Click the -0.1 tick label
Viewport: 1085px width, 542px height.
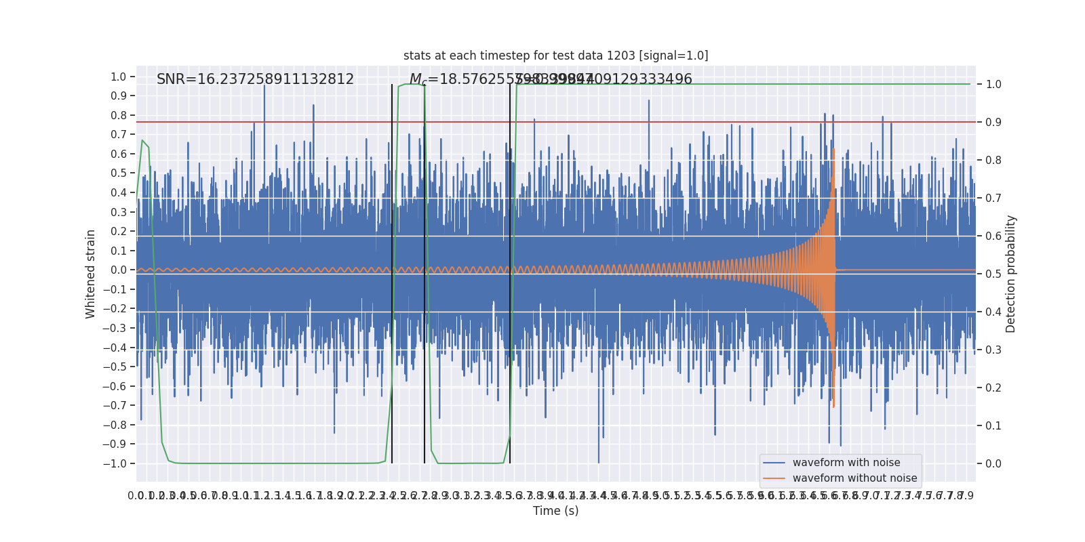pos(115,289)
